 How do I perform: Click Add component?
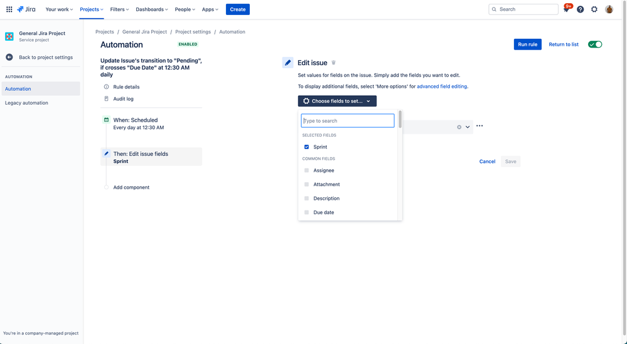pyautogui.click(x=131, y=187)
